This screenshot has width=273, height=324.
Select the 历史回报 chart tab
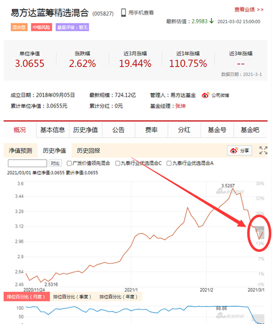click(88, 151)
